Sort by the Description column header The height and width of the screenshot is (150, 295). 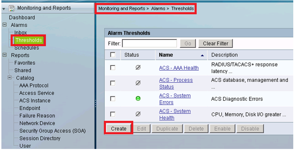[x=224, y=55]
